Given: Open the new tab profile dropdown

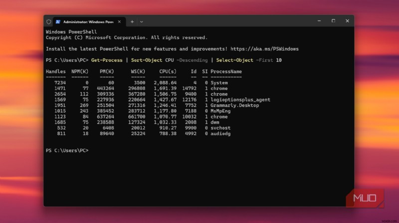Looking at the screenshot, I should (x=142, y=22).
